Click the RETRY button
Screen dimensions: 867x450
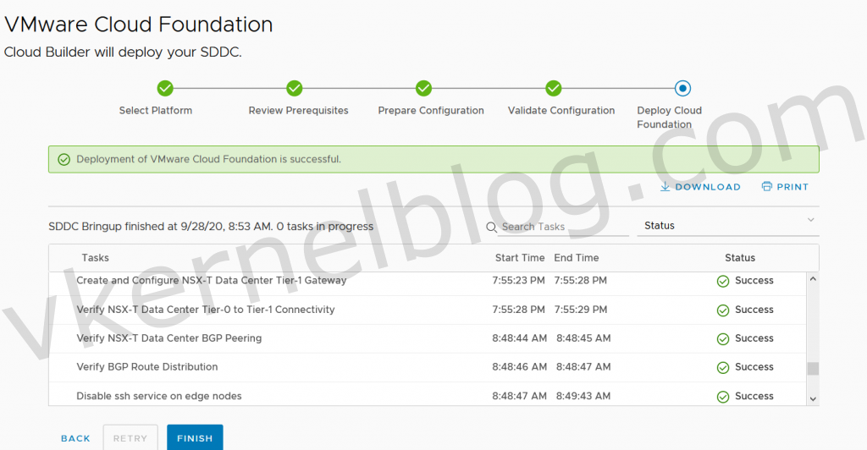tap(130, 438)
